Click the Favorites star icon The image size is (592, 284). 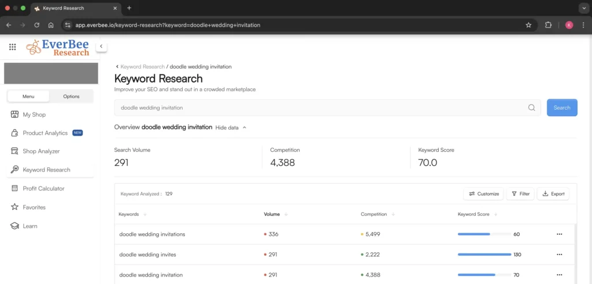(14, 207)
